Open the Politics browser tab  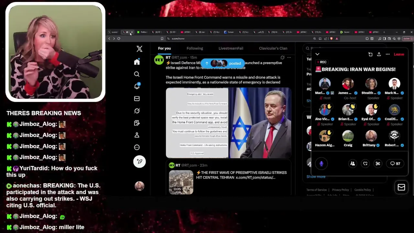coord(142,32)
